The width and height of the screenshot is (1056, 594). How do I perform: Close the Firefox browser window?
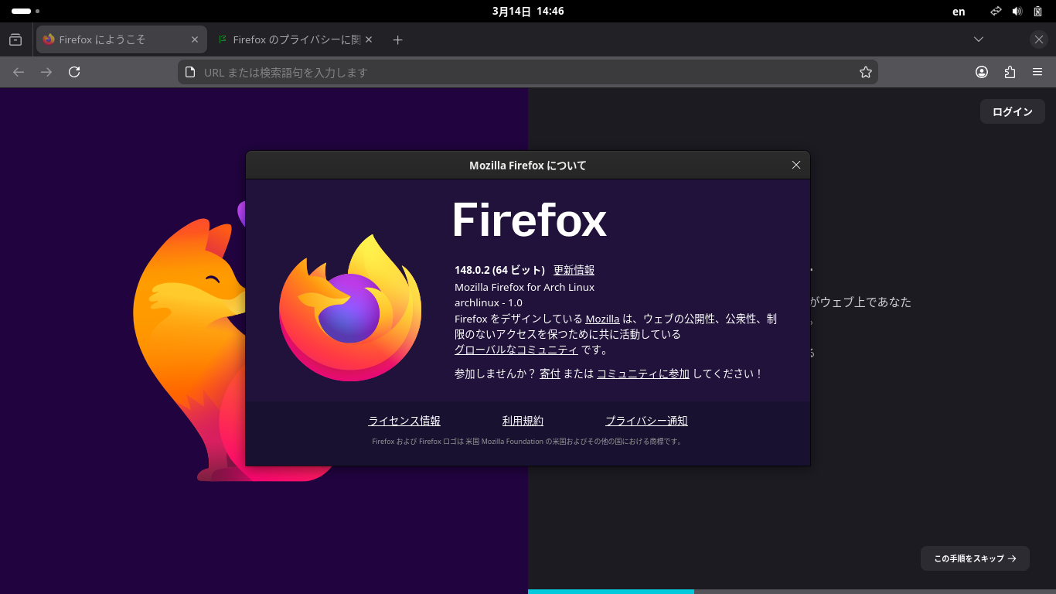(1039, 39)
